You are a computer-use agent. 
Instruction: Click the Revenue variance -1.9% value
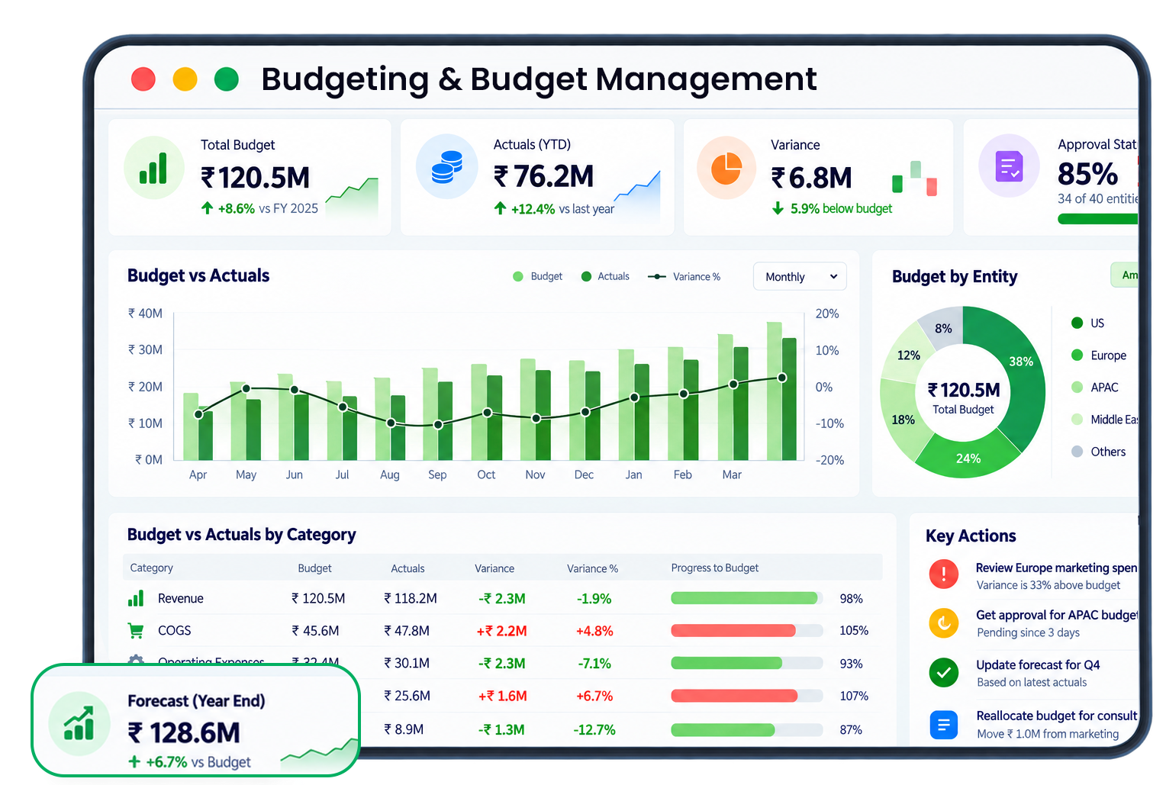click(594, 599)
